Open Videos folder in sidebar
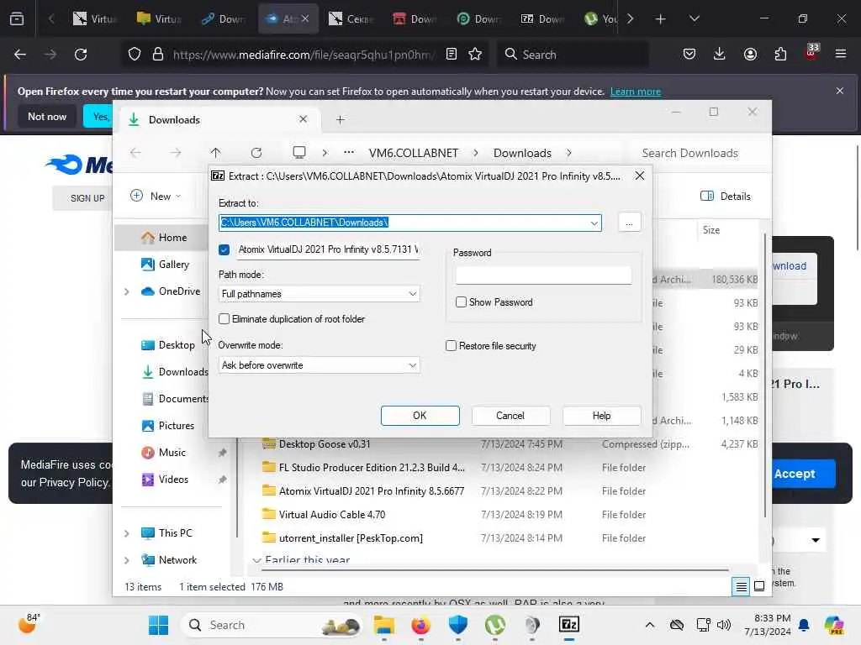Viewport: 861px width, 645px height. click(166, 480)
